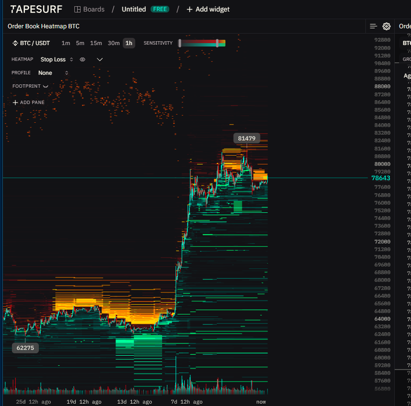
Task: Expand the heatmap options chevron
Action: point(100,59)
